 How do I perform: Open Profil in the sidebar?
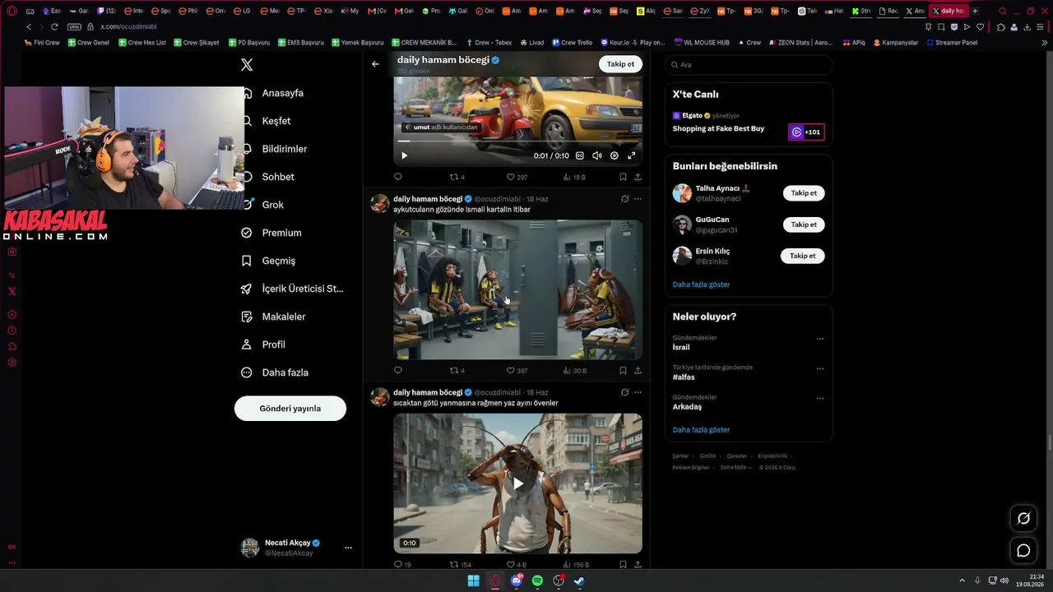[263, 345]
